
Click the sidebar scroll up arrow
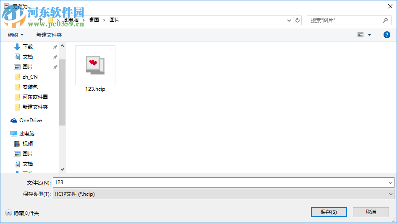tap(62, 46)
